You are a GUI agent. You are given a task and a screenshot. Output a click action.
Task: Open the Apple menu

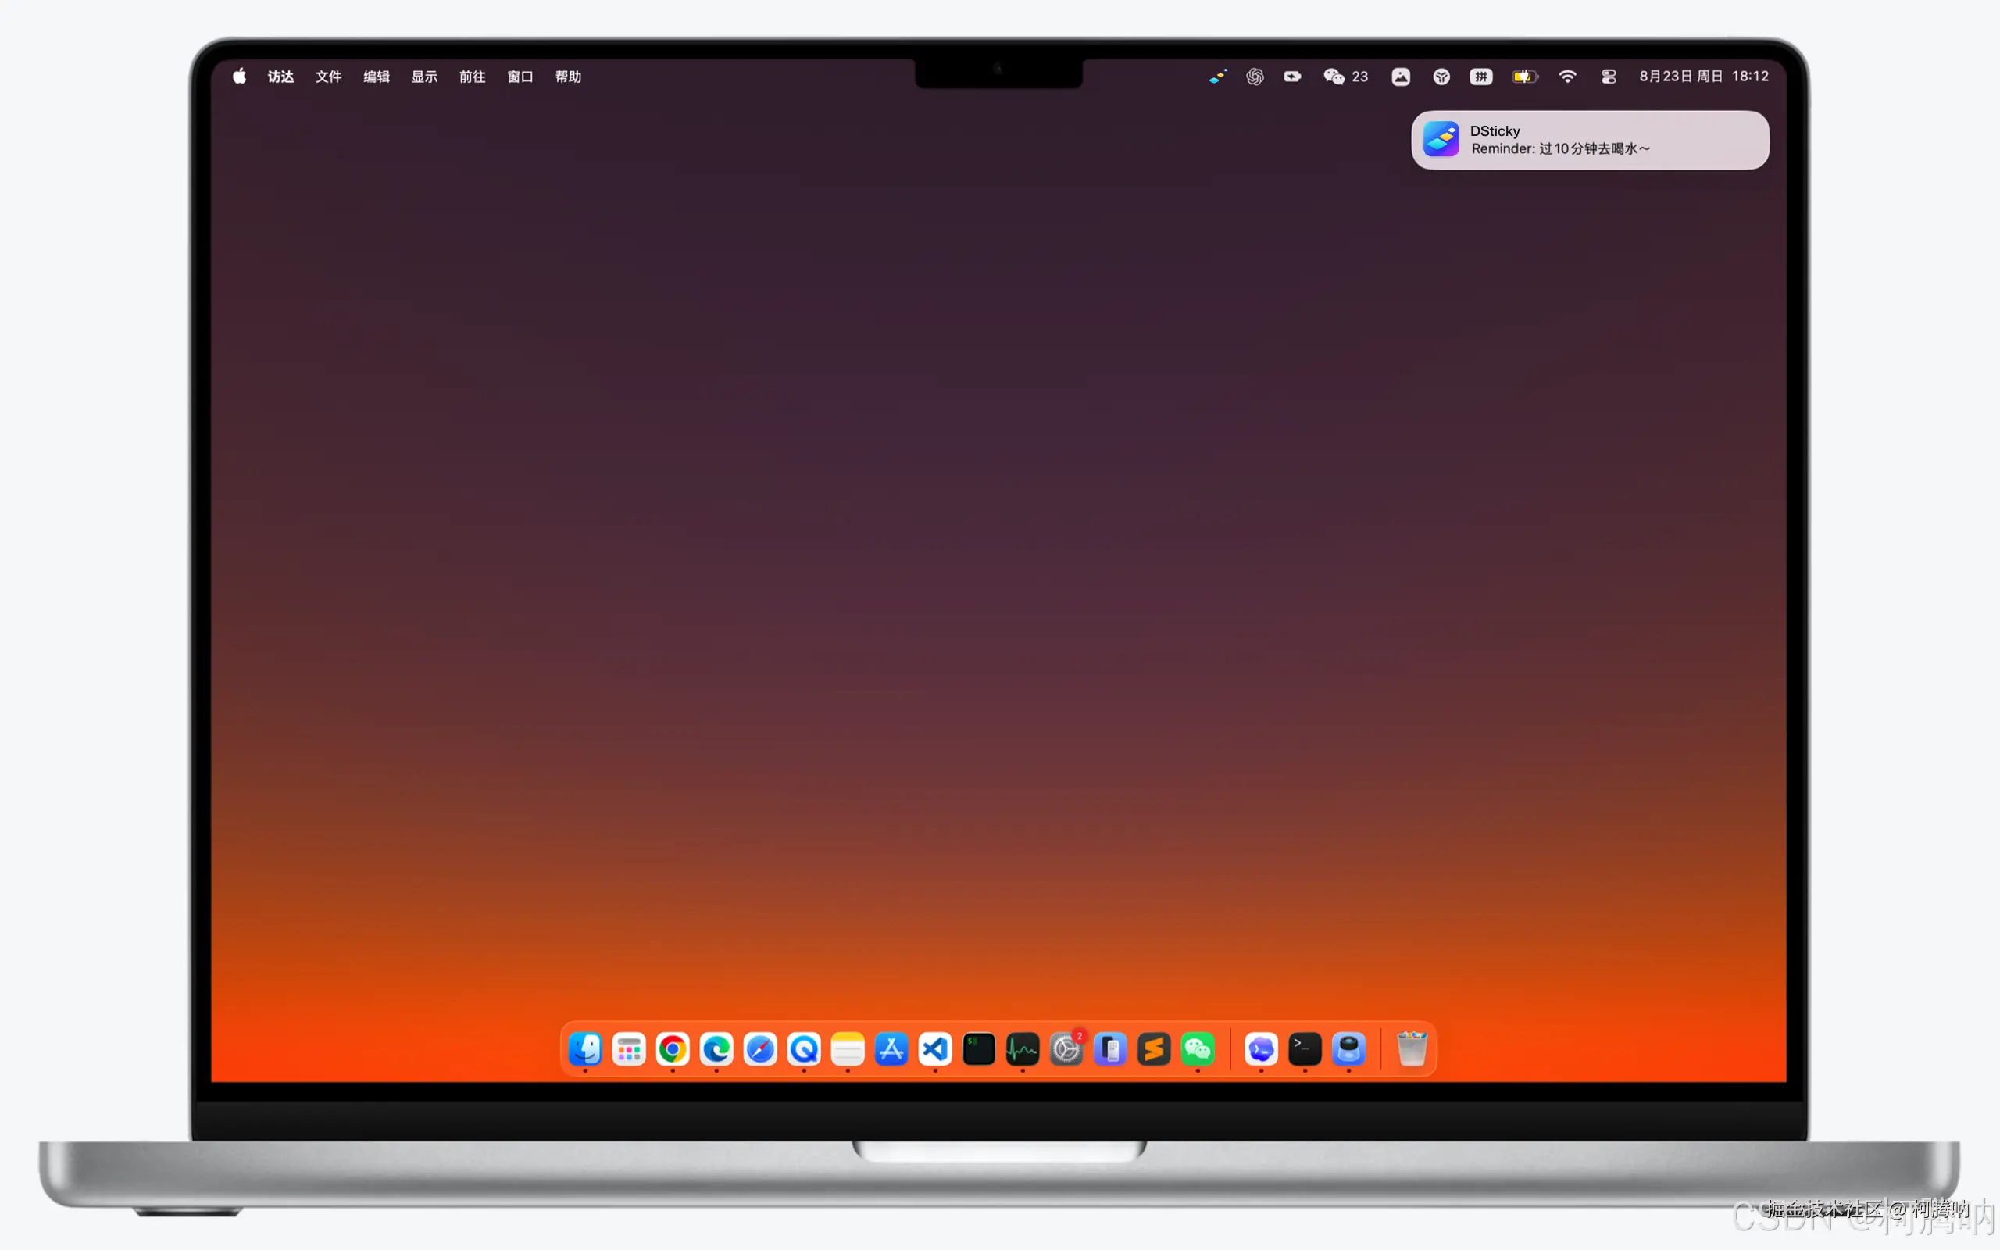[x=240, y=76]
